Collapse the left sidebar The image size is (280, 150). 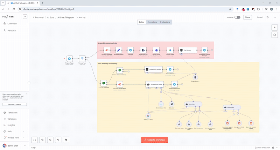pos(29,83)
